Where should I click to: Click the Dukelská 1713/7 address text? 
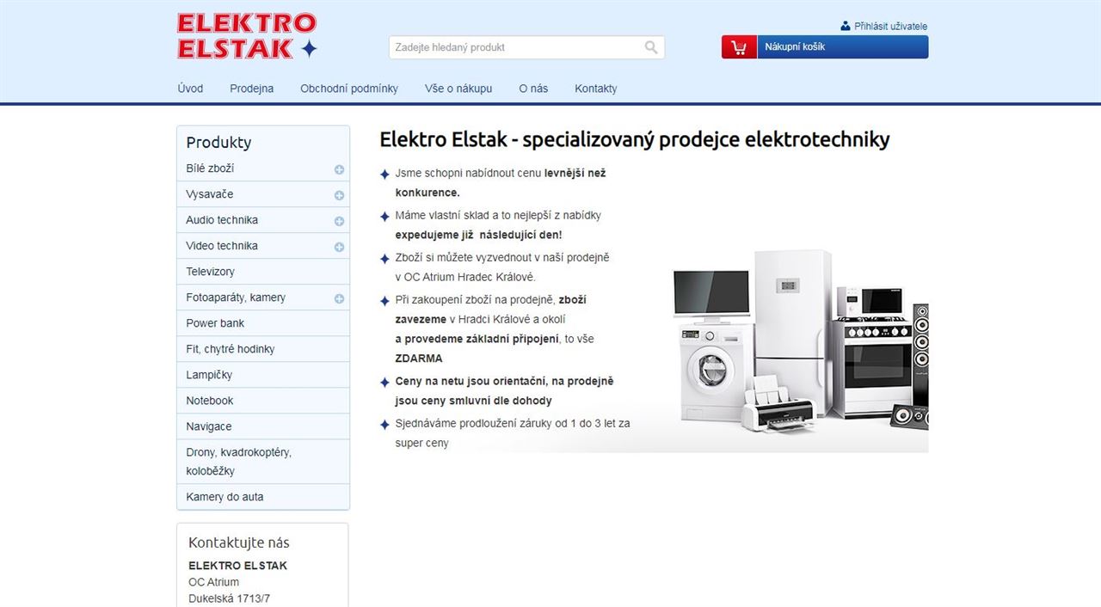pyautogui.click(x=230, y=598)
